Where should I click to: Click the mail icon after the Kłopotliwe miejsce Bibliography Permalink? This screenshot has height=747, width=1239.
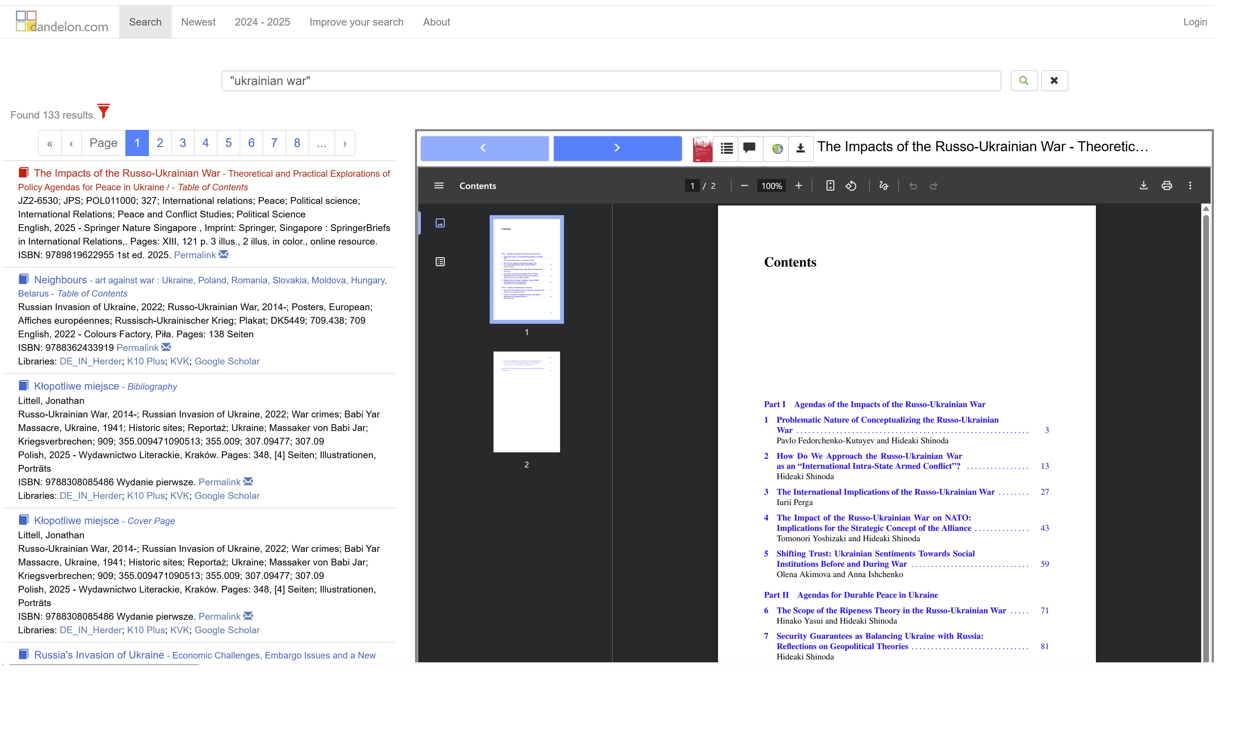248,481
